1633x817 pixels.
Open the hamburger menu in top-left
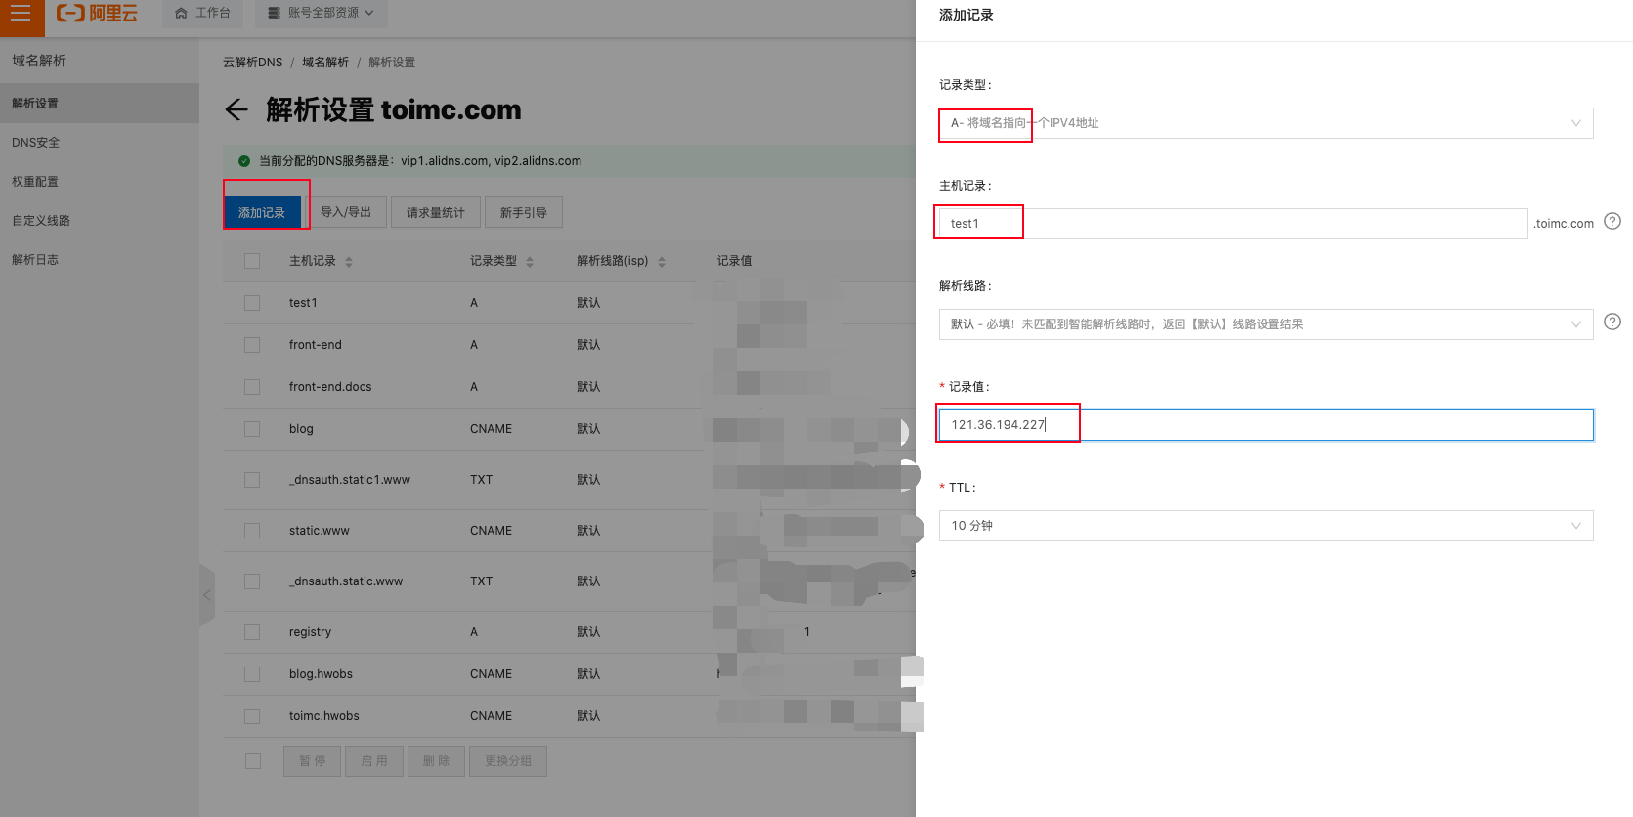click(x=21, y=14)
